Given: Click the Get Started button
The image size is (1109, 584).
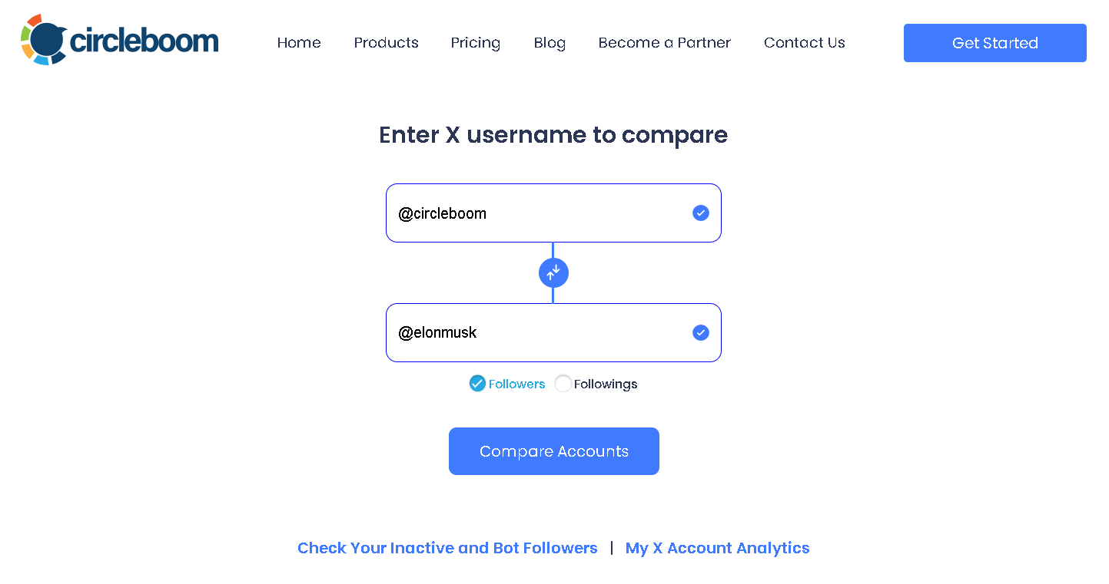Looking at the screenshot, I should tap(994, 43).
